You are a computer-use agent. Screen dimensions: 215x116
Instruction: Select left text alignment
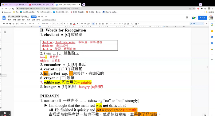[93, 24]
